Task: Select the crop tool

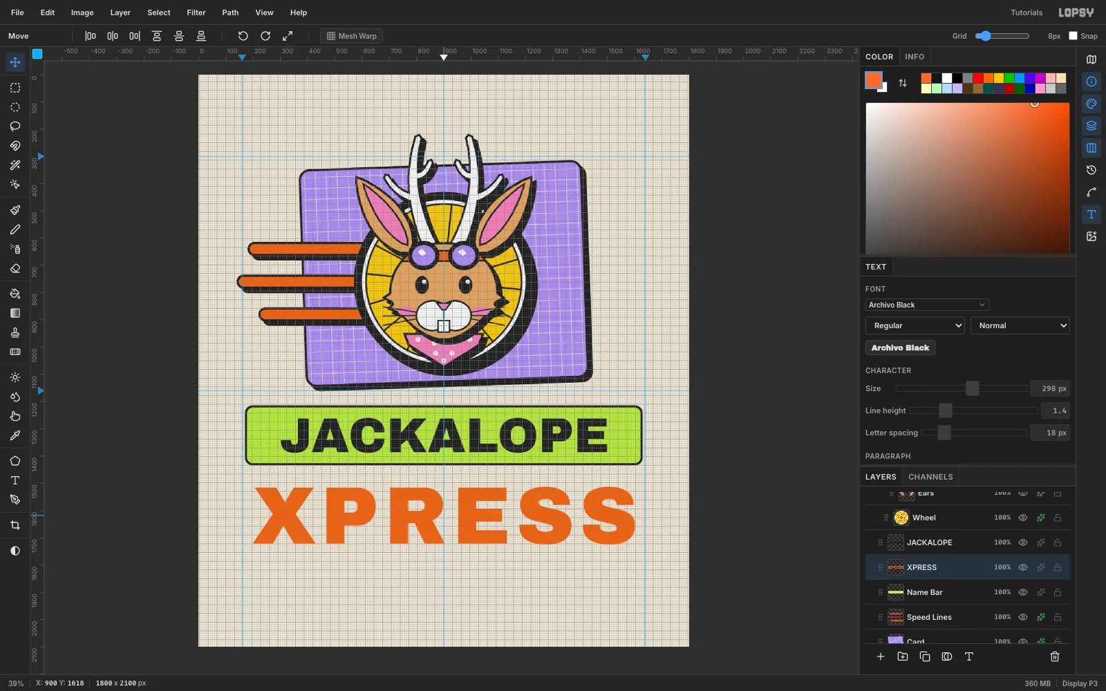Action: pos(15,525)
